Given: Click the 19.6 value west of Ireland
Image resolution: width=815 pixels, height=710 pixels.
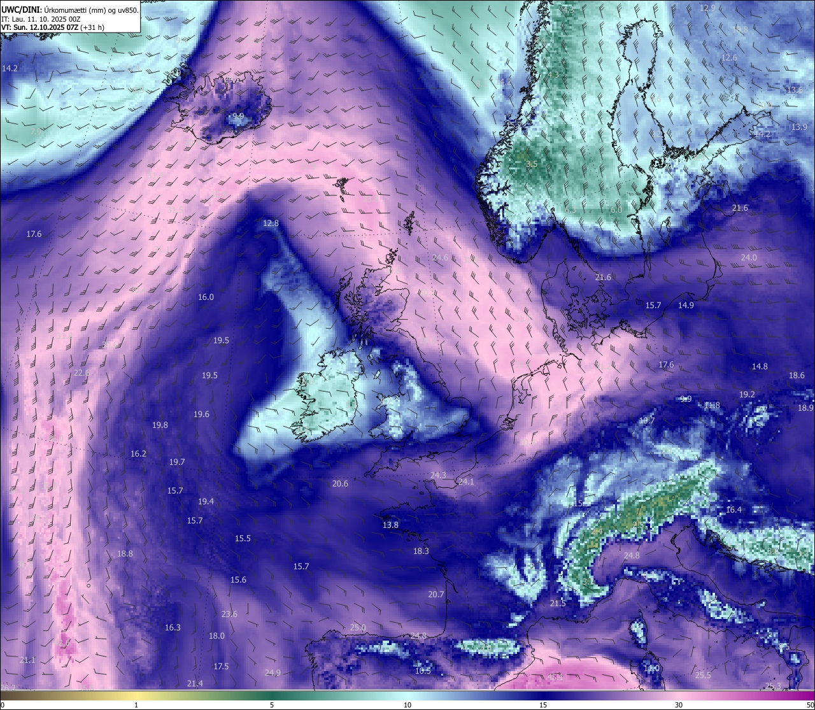Looking at the screenshot, I should (x=201, y=415).
